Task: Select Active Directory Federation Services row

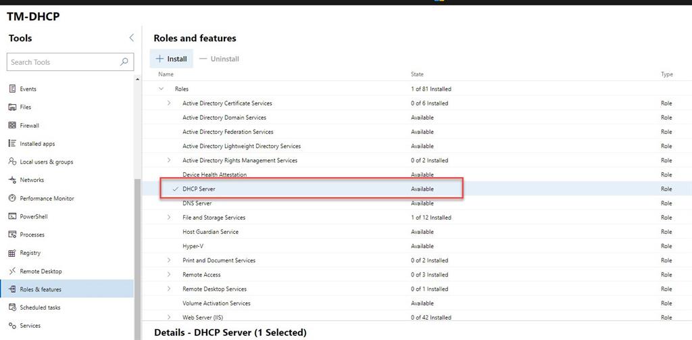Action: coord(416,132)
